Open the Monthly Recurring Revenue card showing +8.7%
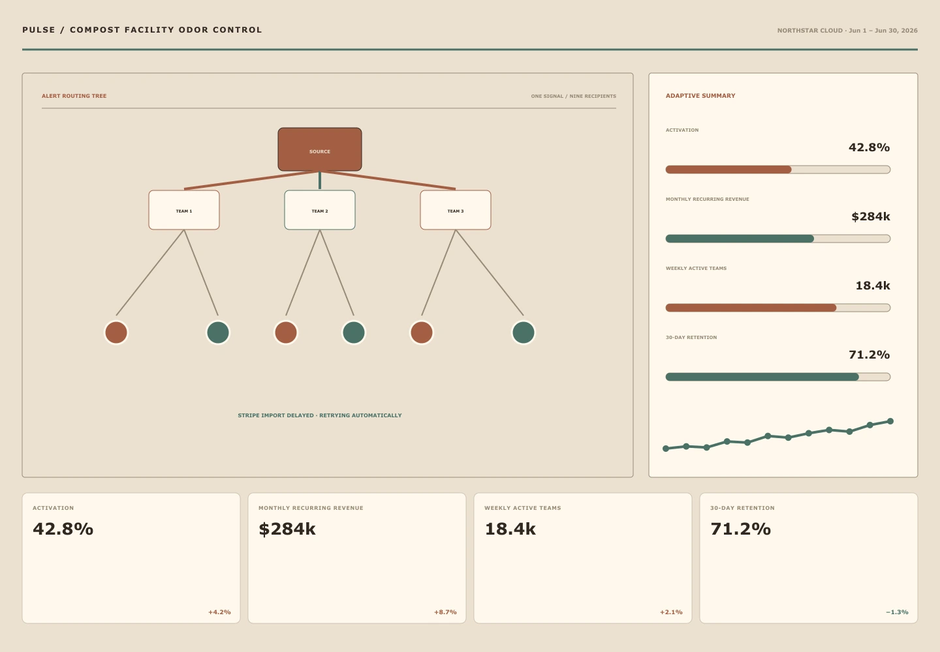This screenshot has width=940, height=652. pos(357,558)
